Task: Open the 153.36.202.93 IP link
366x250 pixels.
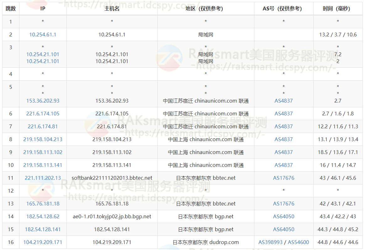Action: tap(43, 101)
